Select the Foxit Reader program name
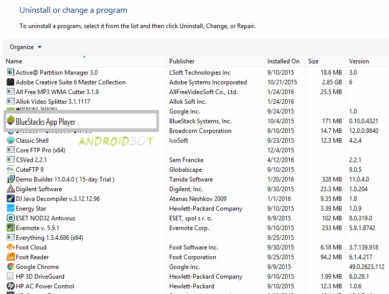 pyautogui.click(x=32, y=257)
